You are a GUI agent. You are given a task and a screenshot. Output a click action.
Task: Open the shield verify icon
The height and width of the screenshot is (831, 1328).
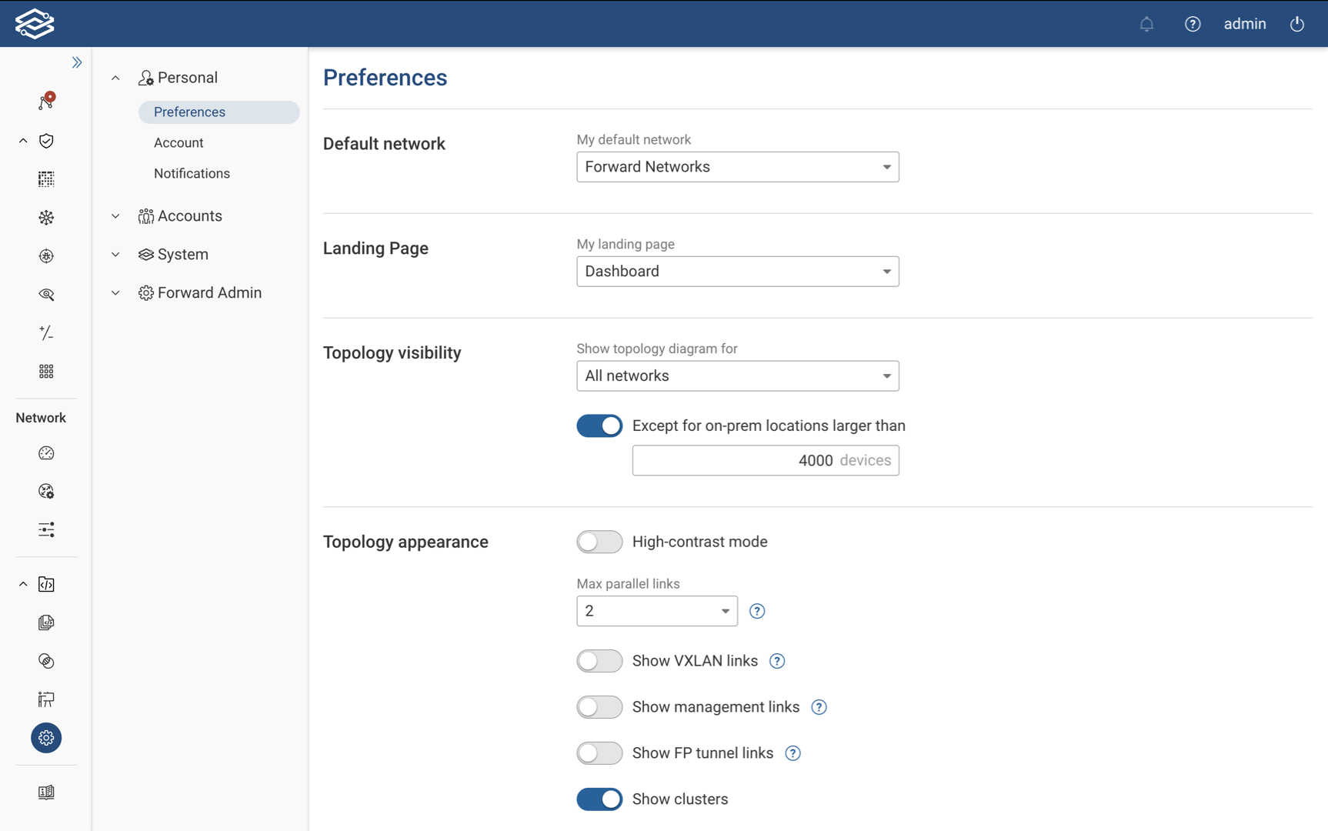tap(46, 141)
